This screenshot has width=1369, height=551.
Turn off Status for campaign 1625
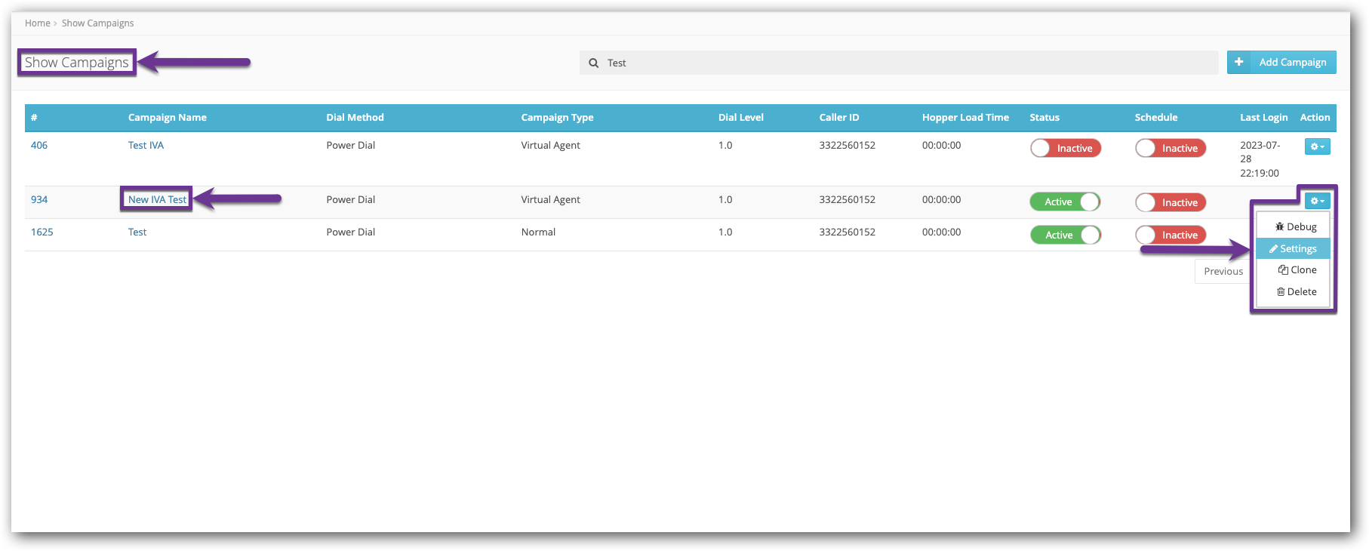1065,235
